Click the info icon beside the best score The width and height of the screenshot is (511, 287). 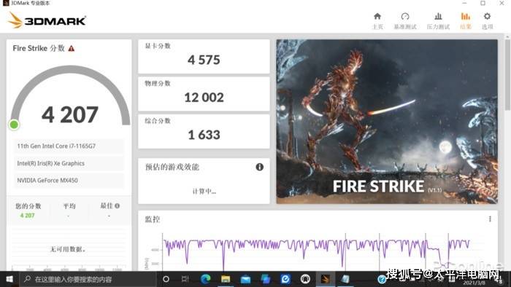coord(118,205)
